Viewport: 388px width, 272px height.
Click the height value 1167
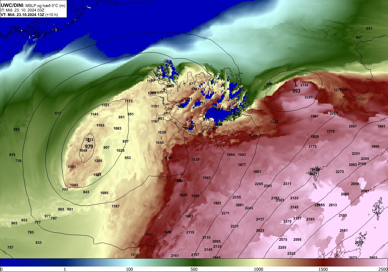click(115, 206)
